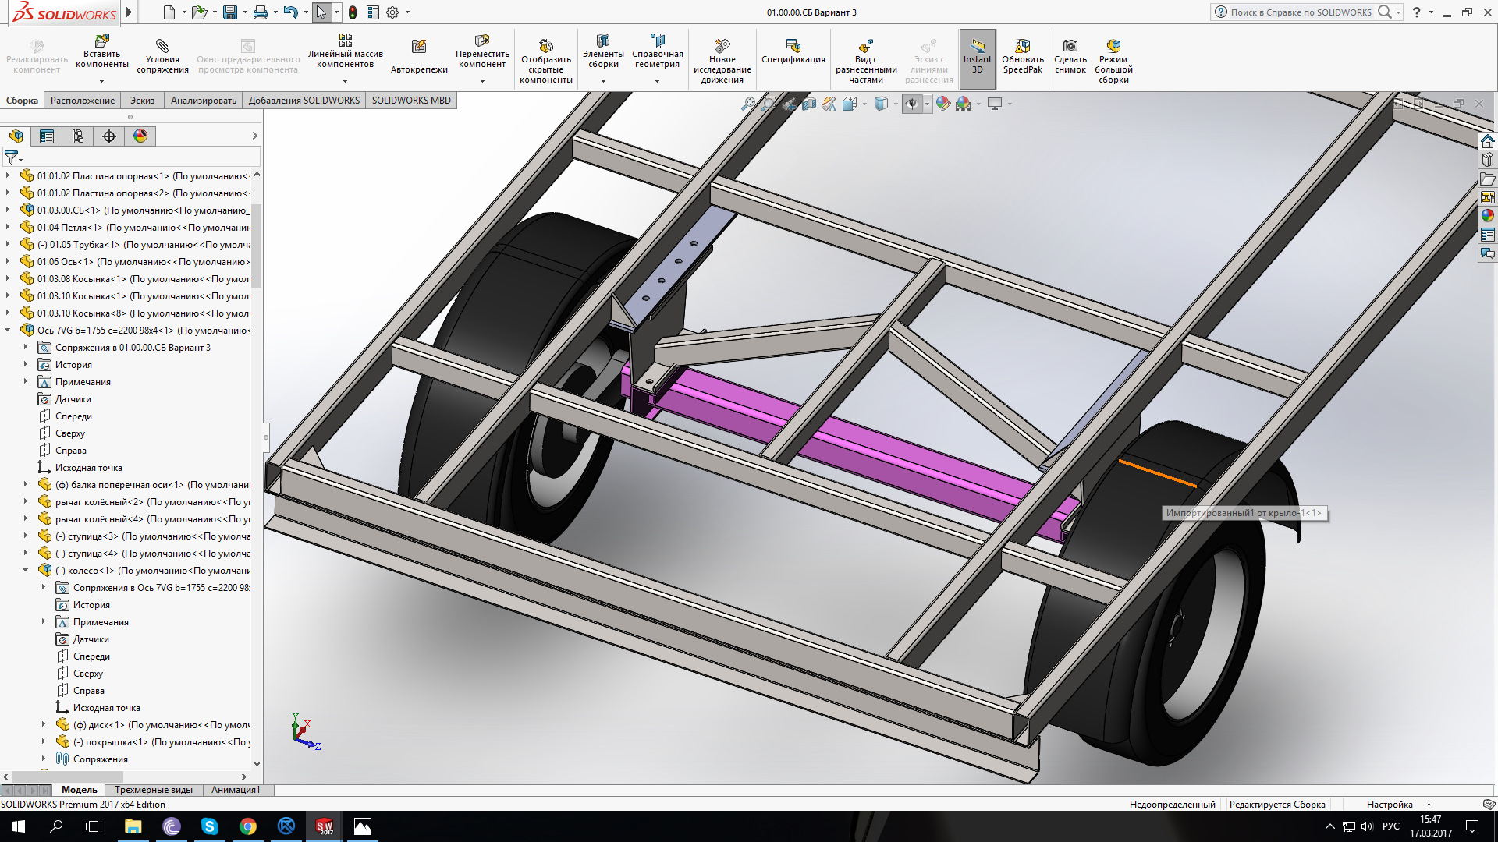Image resolution: width=1498 pixels, height=842 pixels.
Task: Switch to the Анимация1 bottom tab
Action: pos(236,790)
